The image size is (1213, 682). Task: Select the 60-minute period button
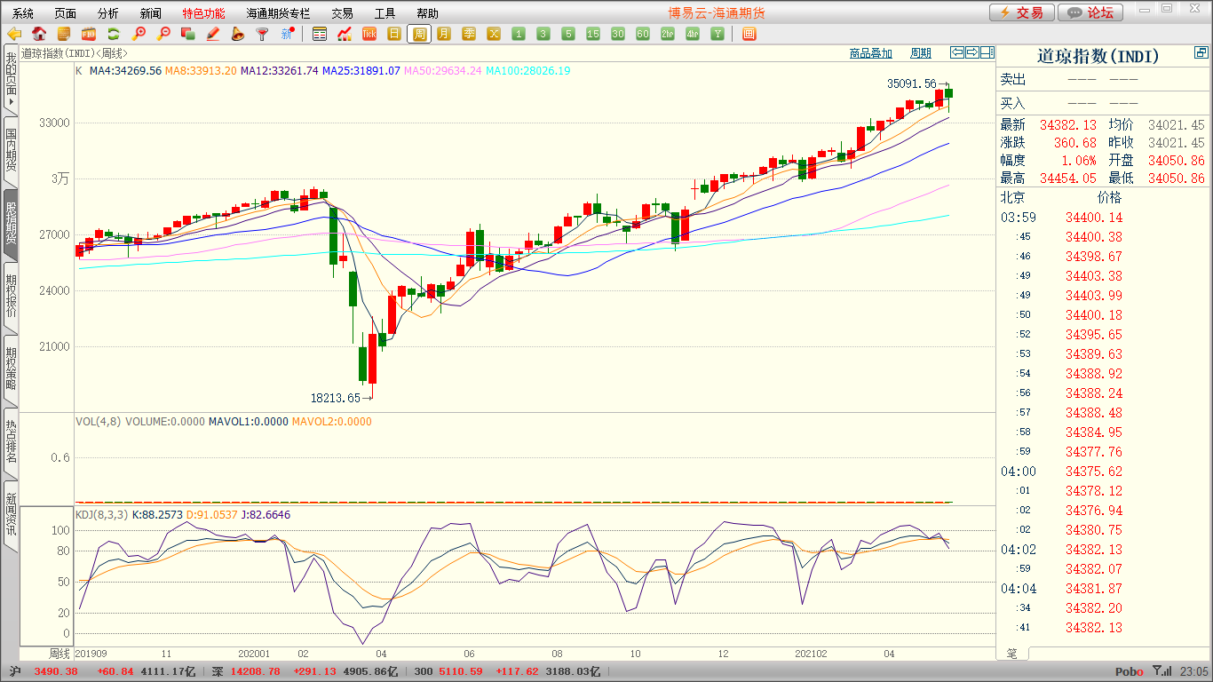[643, 34]
